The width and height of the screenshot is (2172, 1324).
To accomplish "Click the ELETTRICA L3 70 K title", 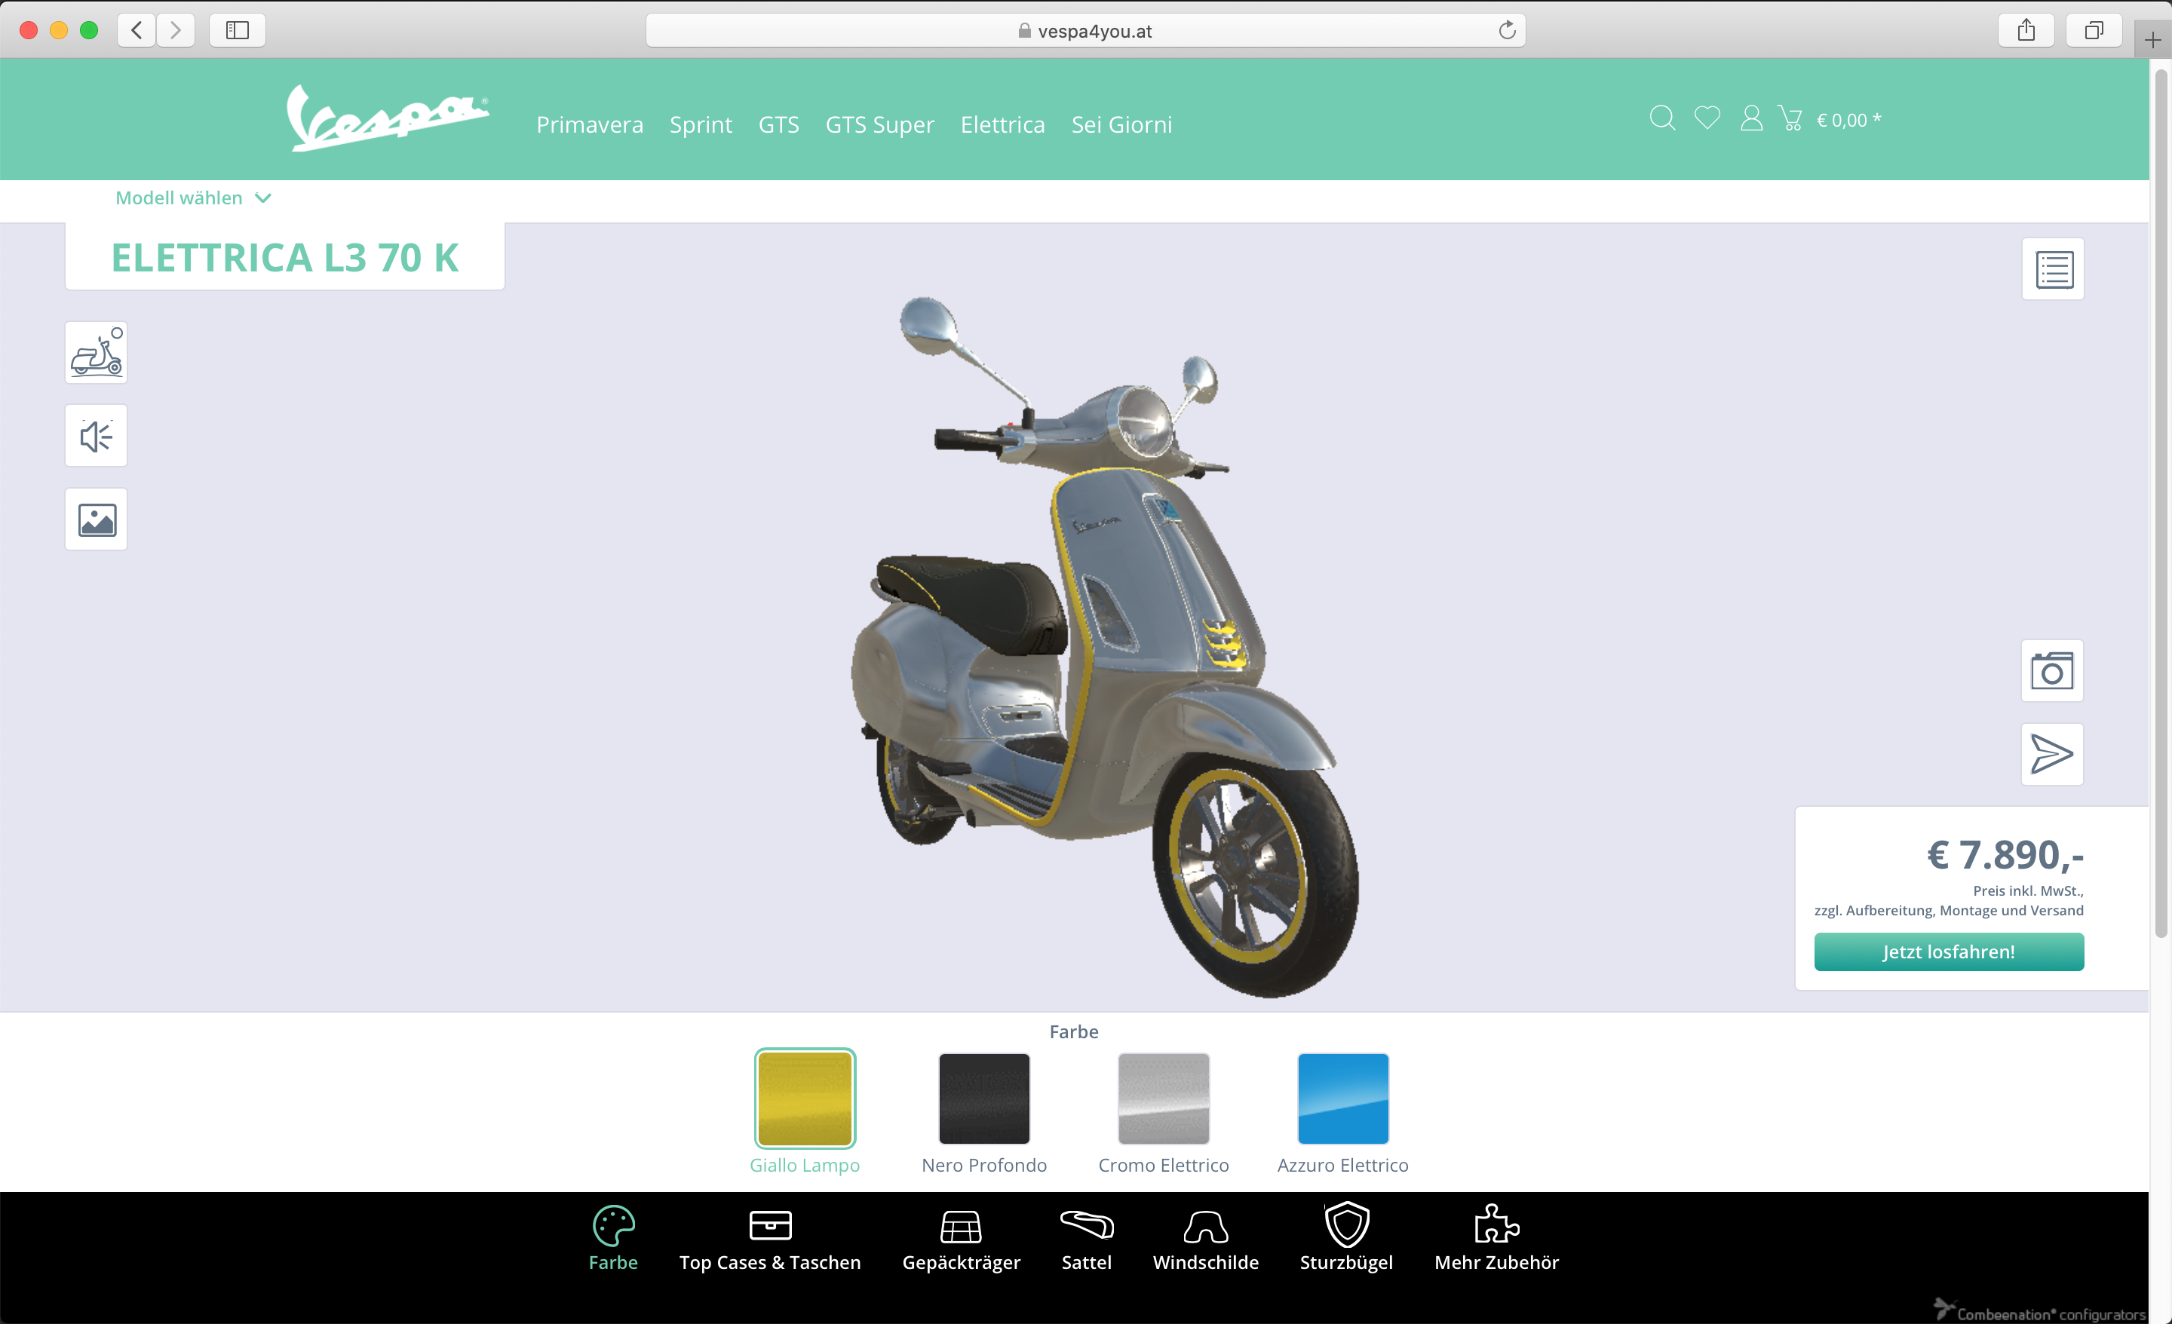I will 285,257.
